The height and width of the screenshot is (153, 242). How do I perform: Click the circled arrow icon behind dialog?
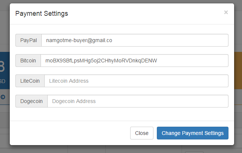tap(3, 97)
